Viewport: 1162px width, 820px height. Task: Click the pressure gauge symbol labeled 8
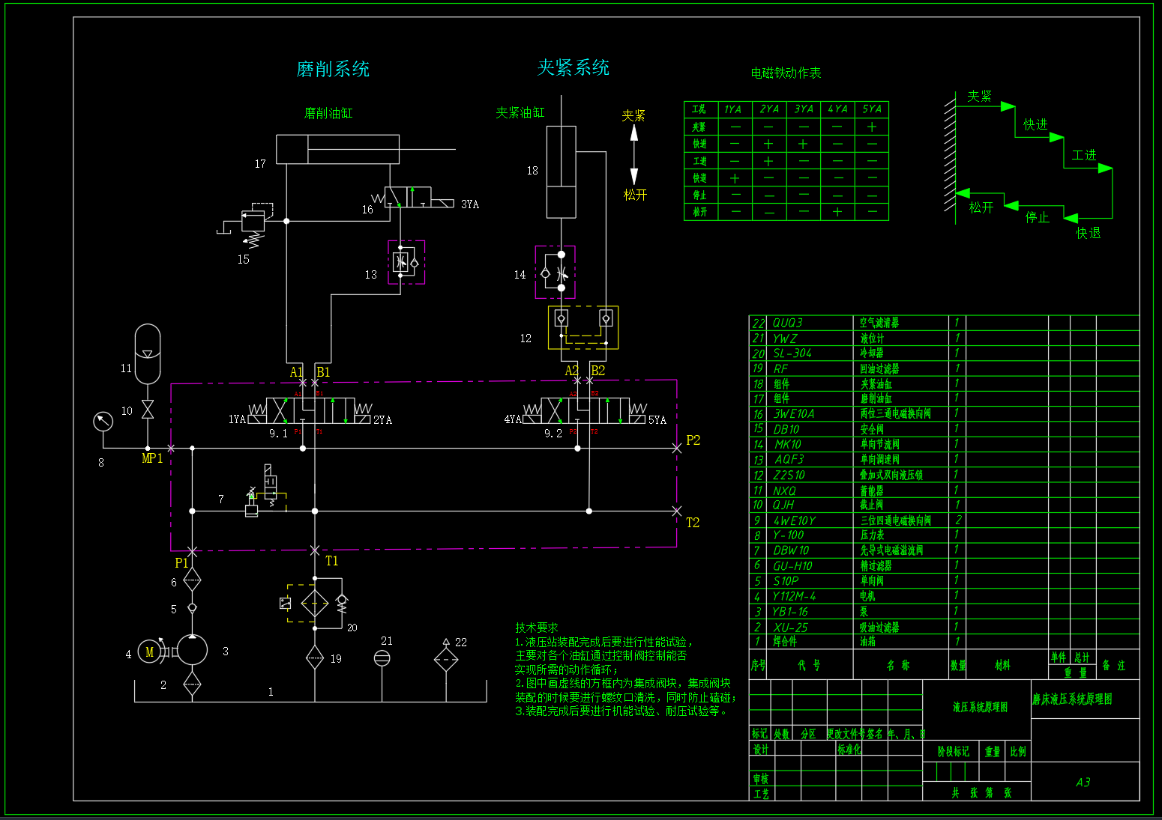coord(103,422)
